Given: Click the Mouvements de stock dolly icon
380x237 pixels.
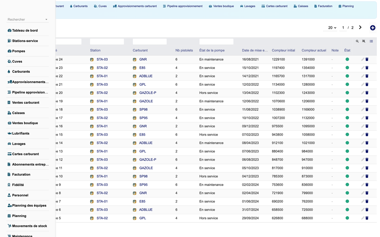Looking at the screenshot, I should (9, 226).
